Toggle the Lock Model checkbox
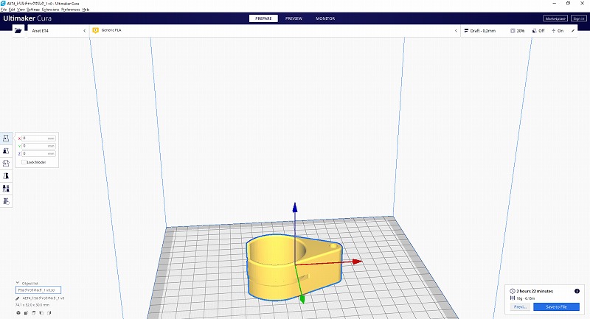Viewport: 590px width, 319px height. tap(24, 162)
